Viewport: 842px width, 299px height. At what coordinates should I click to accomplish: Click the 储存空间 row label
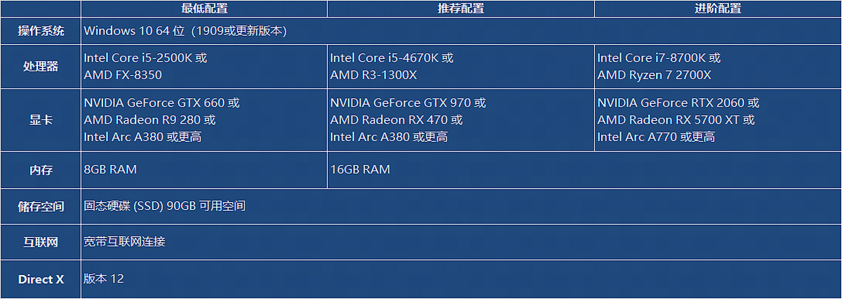pos(41,207)
